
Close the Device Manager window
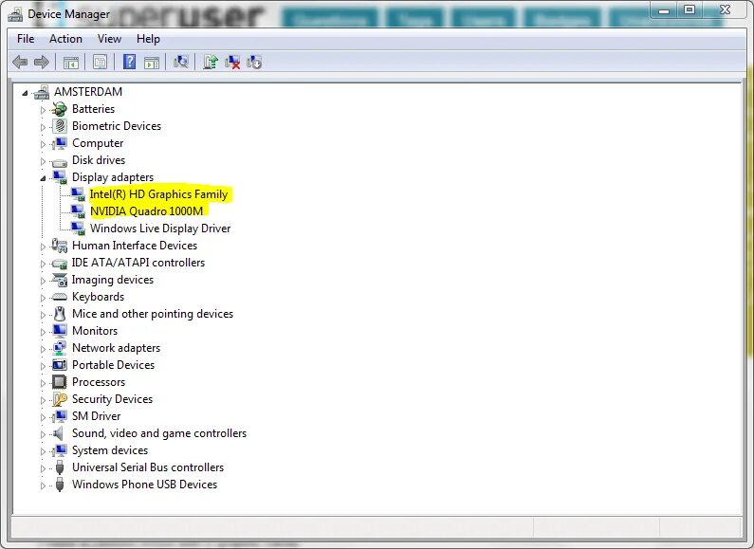[726, 10]
